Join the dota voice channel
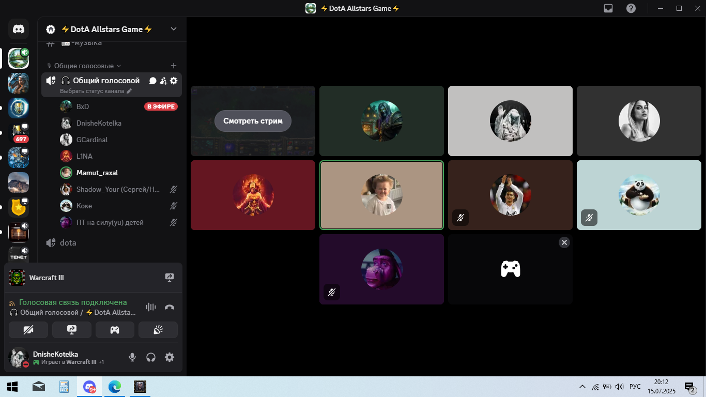Viewport: 706px width, 397px height. pos(112,242)
